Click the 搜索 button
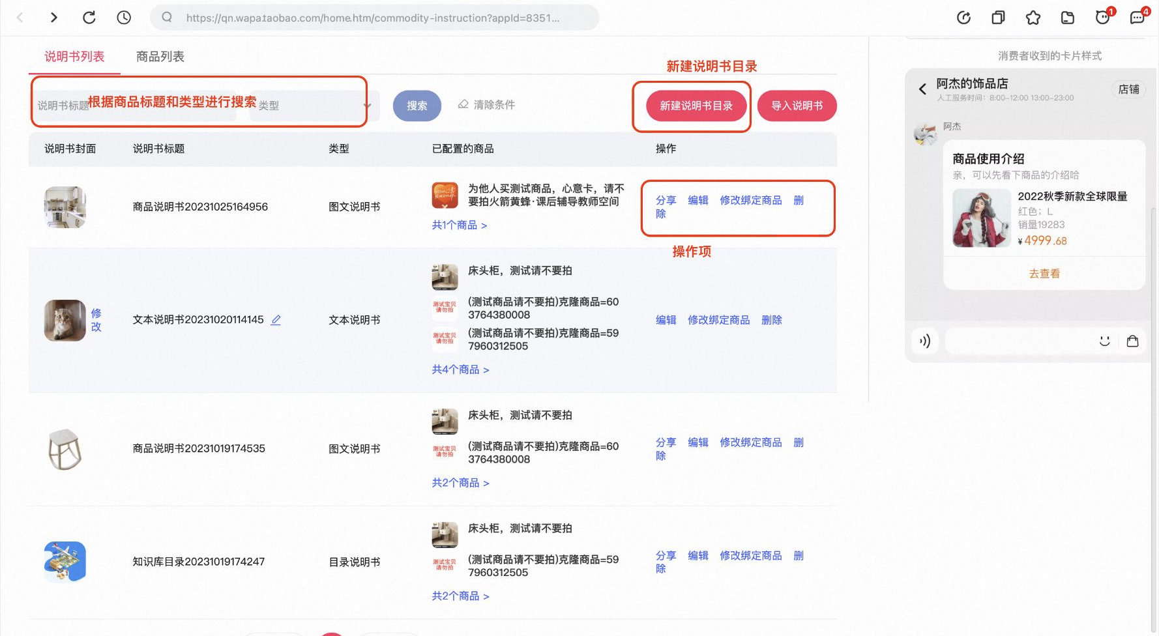This screenshot has height=636, width=1159. click(417, 106)
